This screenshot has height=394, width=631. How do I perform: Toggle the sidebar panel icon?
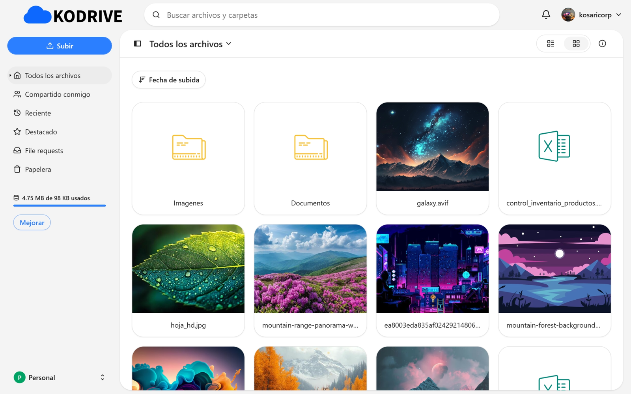(x=138, y=44)
